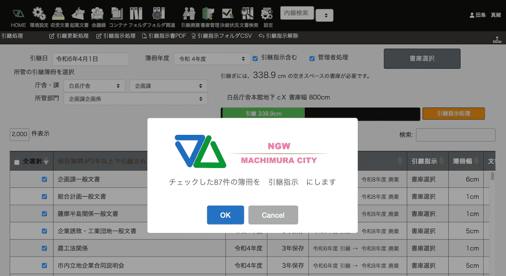The height and width of the screenshot is (276, 506).
Task: Toggle the 引継指示含む checkbox
Action: pyautogui.click(x=255, y=59)
